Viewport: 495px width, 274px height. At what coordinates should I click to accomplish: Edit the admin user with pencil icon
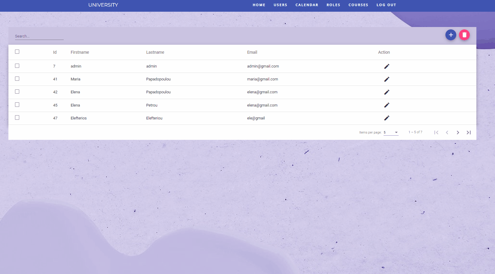tap(387, 66)
